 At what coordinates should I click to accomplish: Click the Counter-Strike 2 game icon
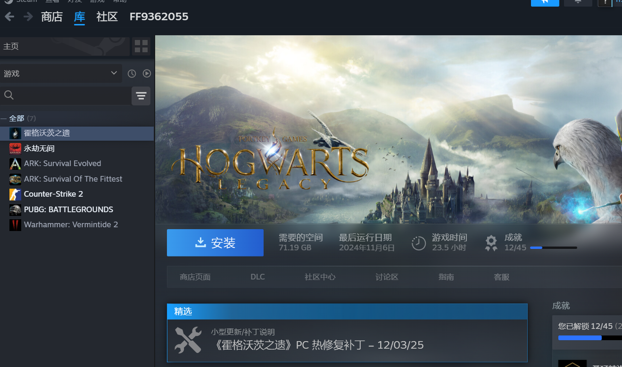[16, 194]
